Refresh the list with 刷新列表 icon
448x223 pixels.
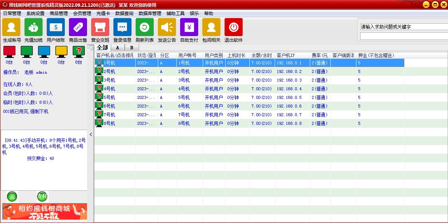pyautogui.click(x=145, y=27)
